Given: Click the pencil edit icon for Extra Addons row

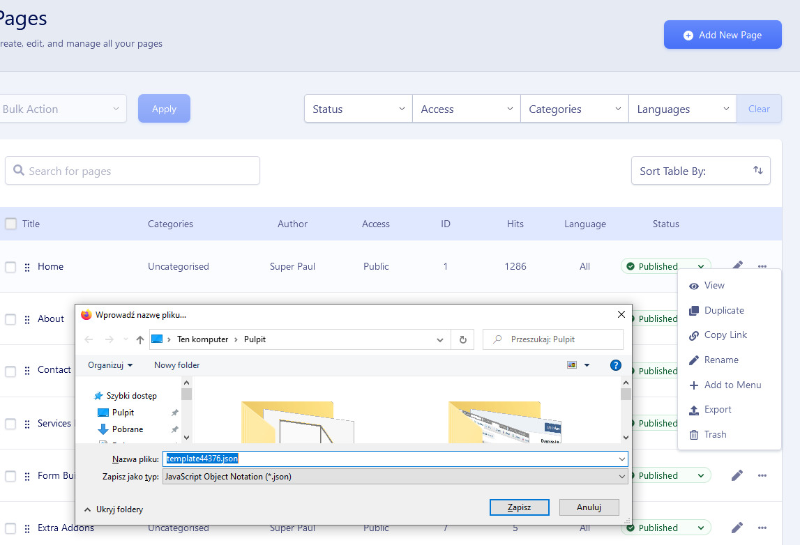Looking at the screenshot, I should [737, 528].
